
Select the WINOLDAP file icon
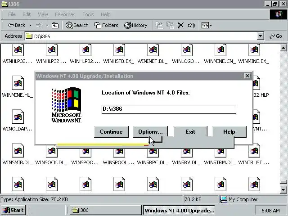point(18,117)
